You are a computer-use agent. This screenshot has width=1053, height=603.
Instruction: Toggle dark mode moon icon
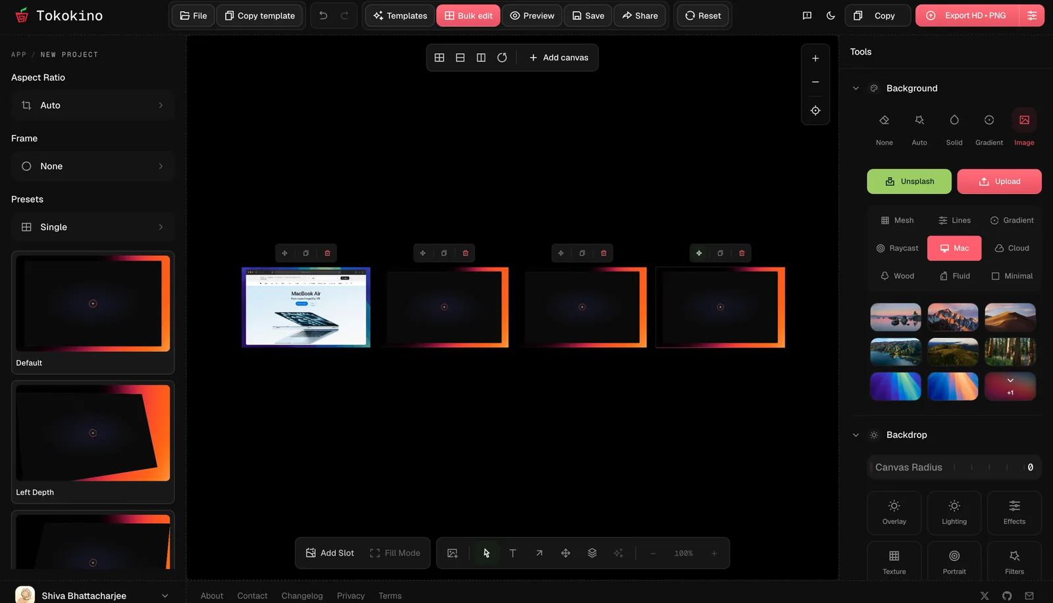[x=831, y=15]
